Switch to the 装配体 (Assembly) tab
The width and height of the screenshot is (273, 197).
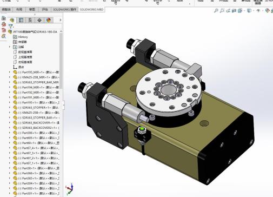click(6, 9)
